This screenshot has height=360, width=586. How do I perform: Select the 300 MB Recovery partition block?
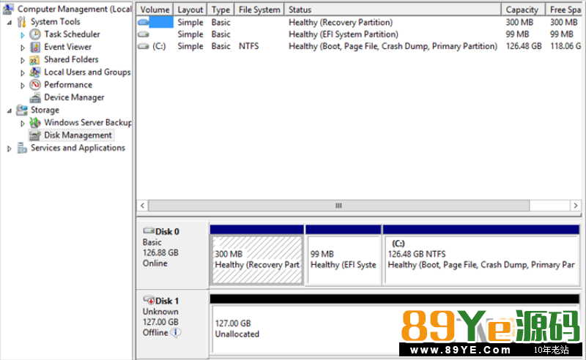click(x=257, y=260)
